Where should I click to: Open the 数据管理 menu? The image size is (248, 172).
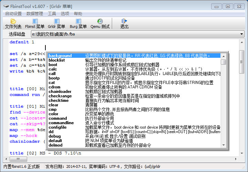pos(35,14)
